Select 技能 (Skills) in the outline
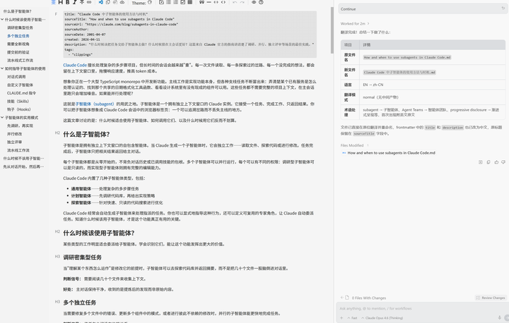This screenshot has width=509, height=323. pos(18,102)
